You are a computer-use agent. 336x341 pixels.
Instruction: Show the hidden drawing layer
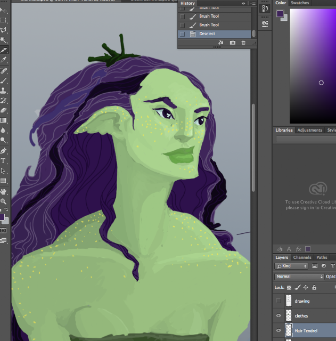(x=278, y=301)
